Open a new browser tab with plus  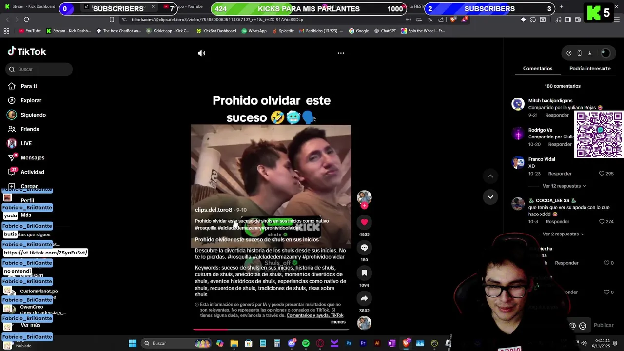tap(561, 7)
